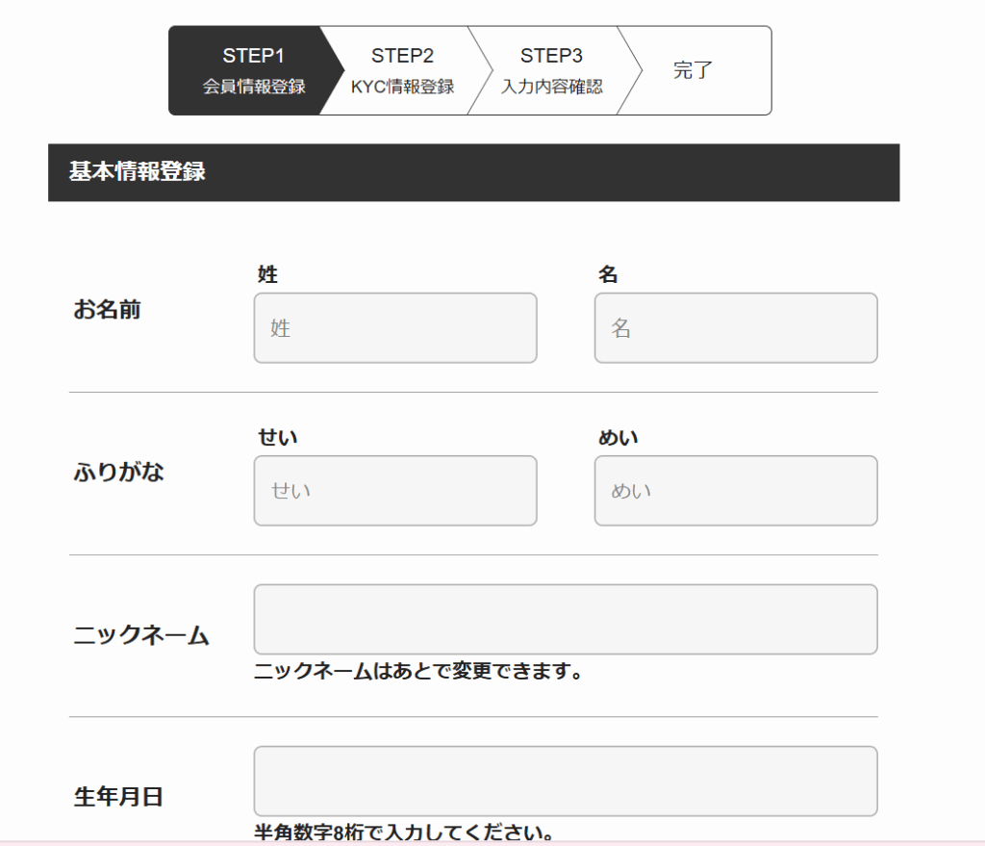Screen dimensions: 985x846
Task: Click the ニックネームはあとで変更できます hint text
Action: (418, 671)
